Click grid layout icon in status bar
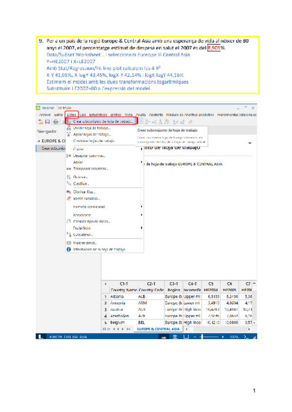The height and width of the screenshot is (412, 292). [x=175, y=337]
